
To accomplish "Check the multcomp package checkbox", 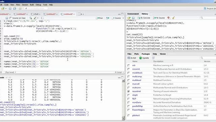I will pos(129,77).
